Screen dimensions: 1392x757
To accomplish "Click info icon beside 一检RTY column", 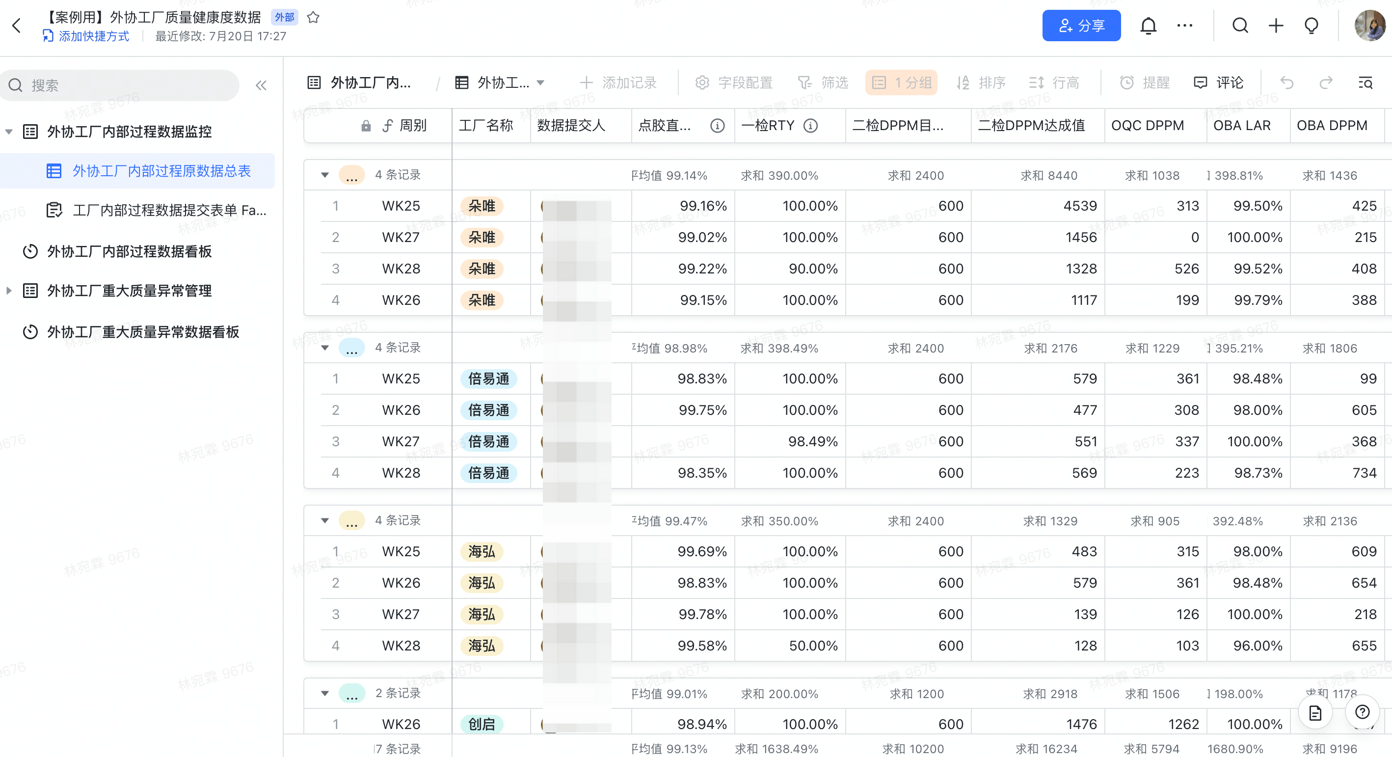I will pyautogui.click(x=810, y=125).
